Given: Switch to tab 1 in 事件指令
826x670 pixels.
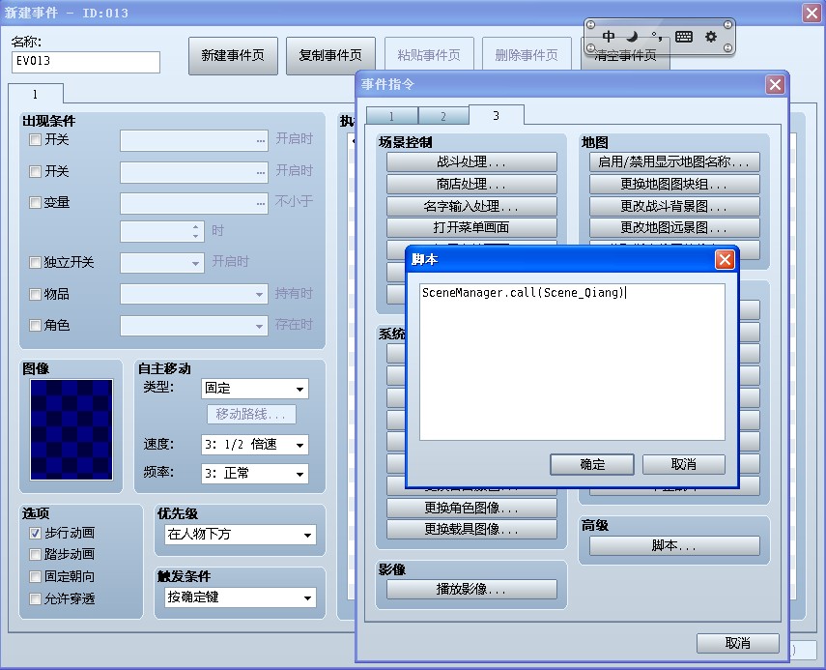Looking at the screenshot, I should 391,116.
